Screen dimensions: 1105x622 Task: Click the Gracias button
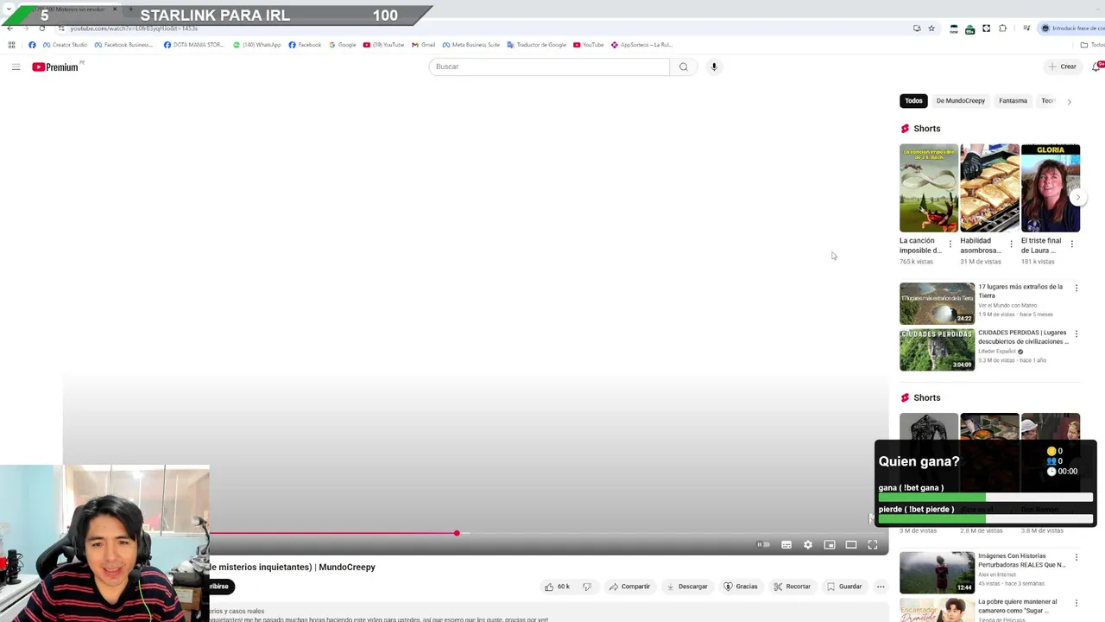741,587
